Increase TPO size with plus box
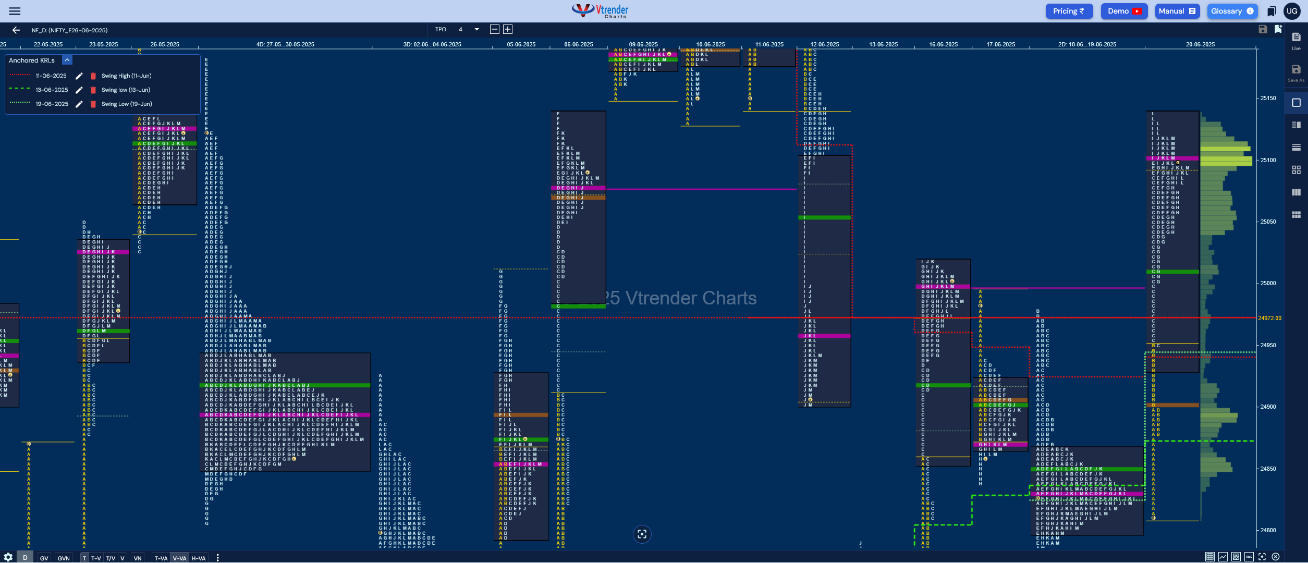Viewport: 1308px width, 563px height. [x=508, y=30]
